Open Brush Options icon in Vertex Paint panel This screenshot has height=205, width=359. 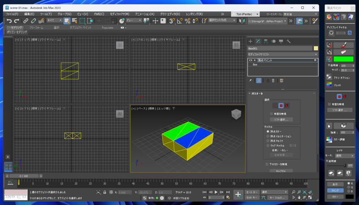tap(329, 77)
